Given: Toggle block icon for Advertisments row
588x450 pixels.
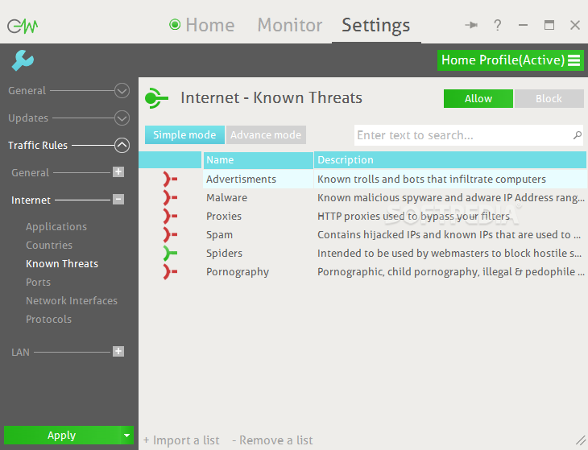Looking at the screenshot, I should (170, 179).
